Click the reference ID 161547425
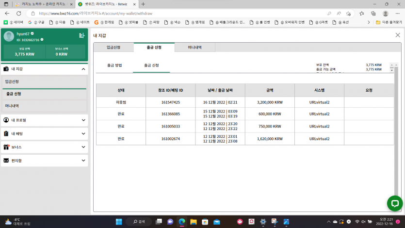The height and width of the screenshot is (228, 405). 170,102
